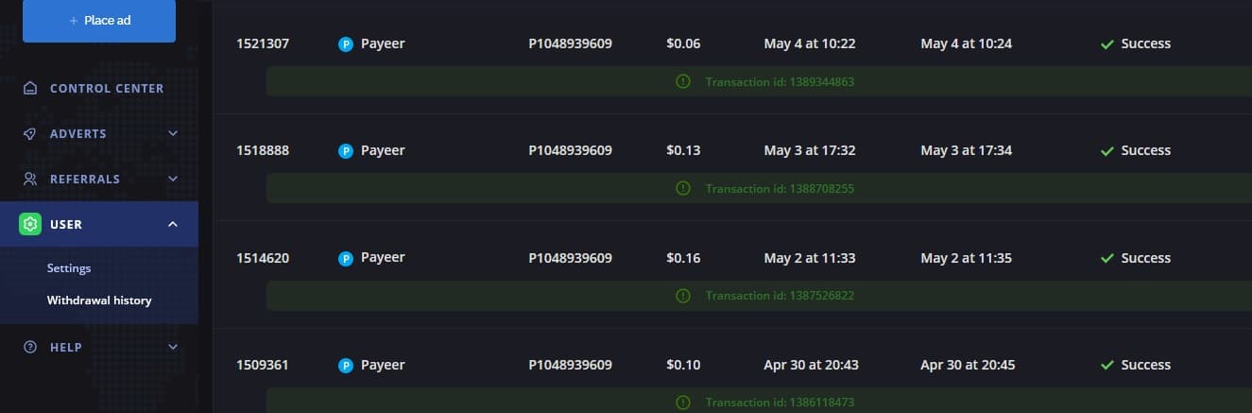The image size is (1252, 413).
Task: Click the Help question mark icon
Action: coord(30,348)
